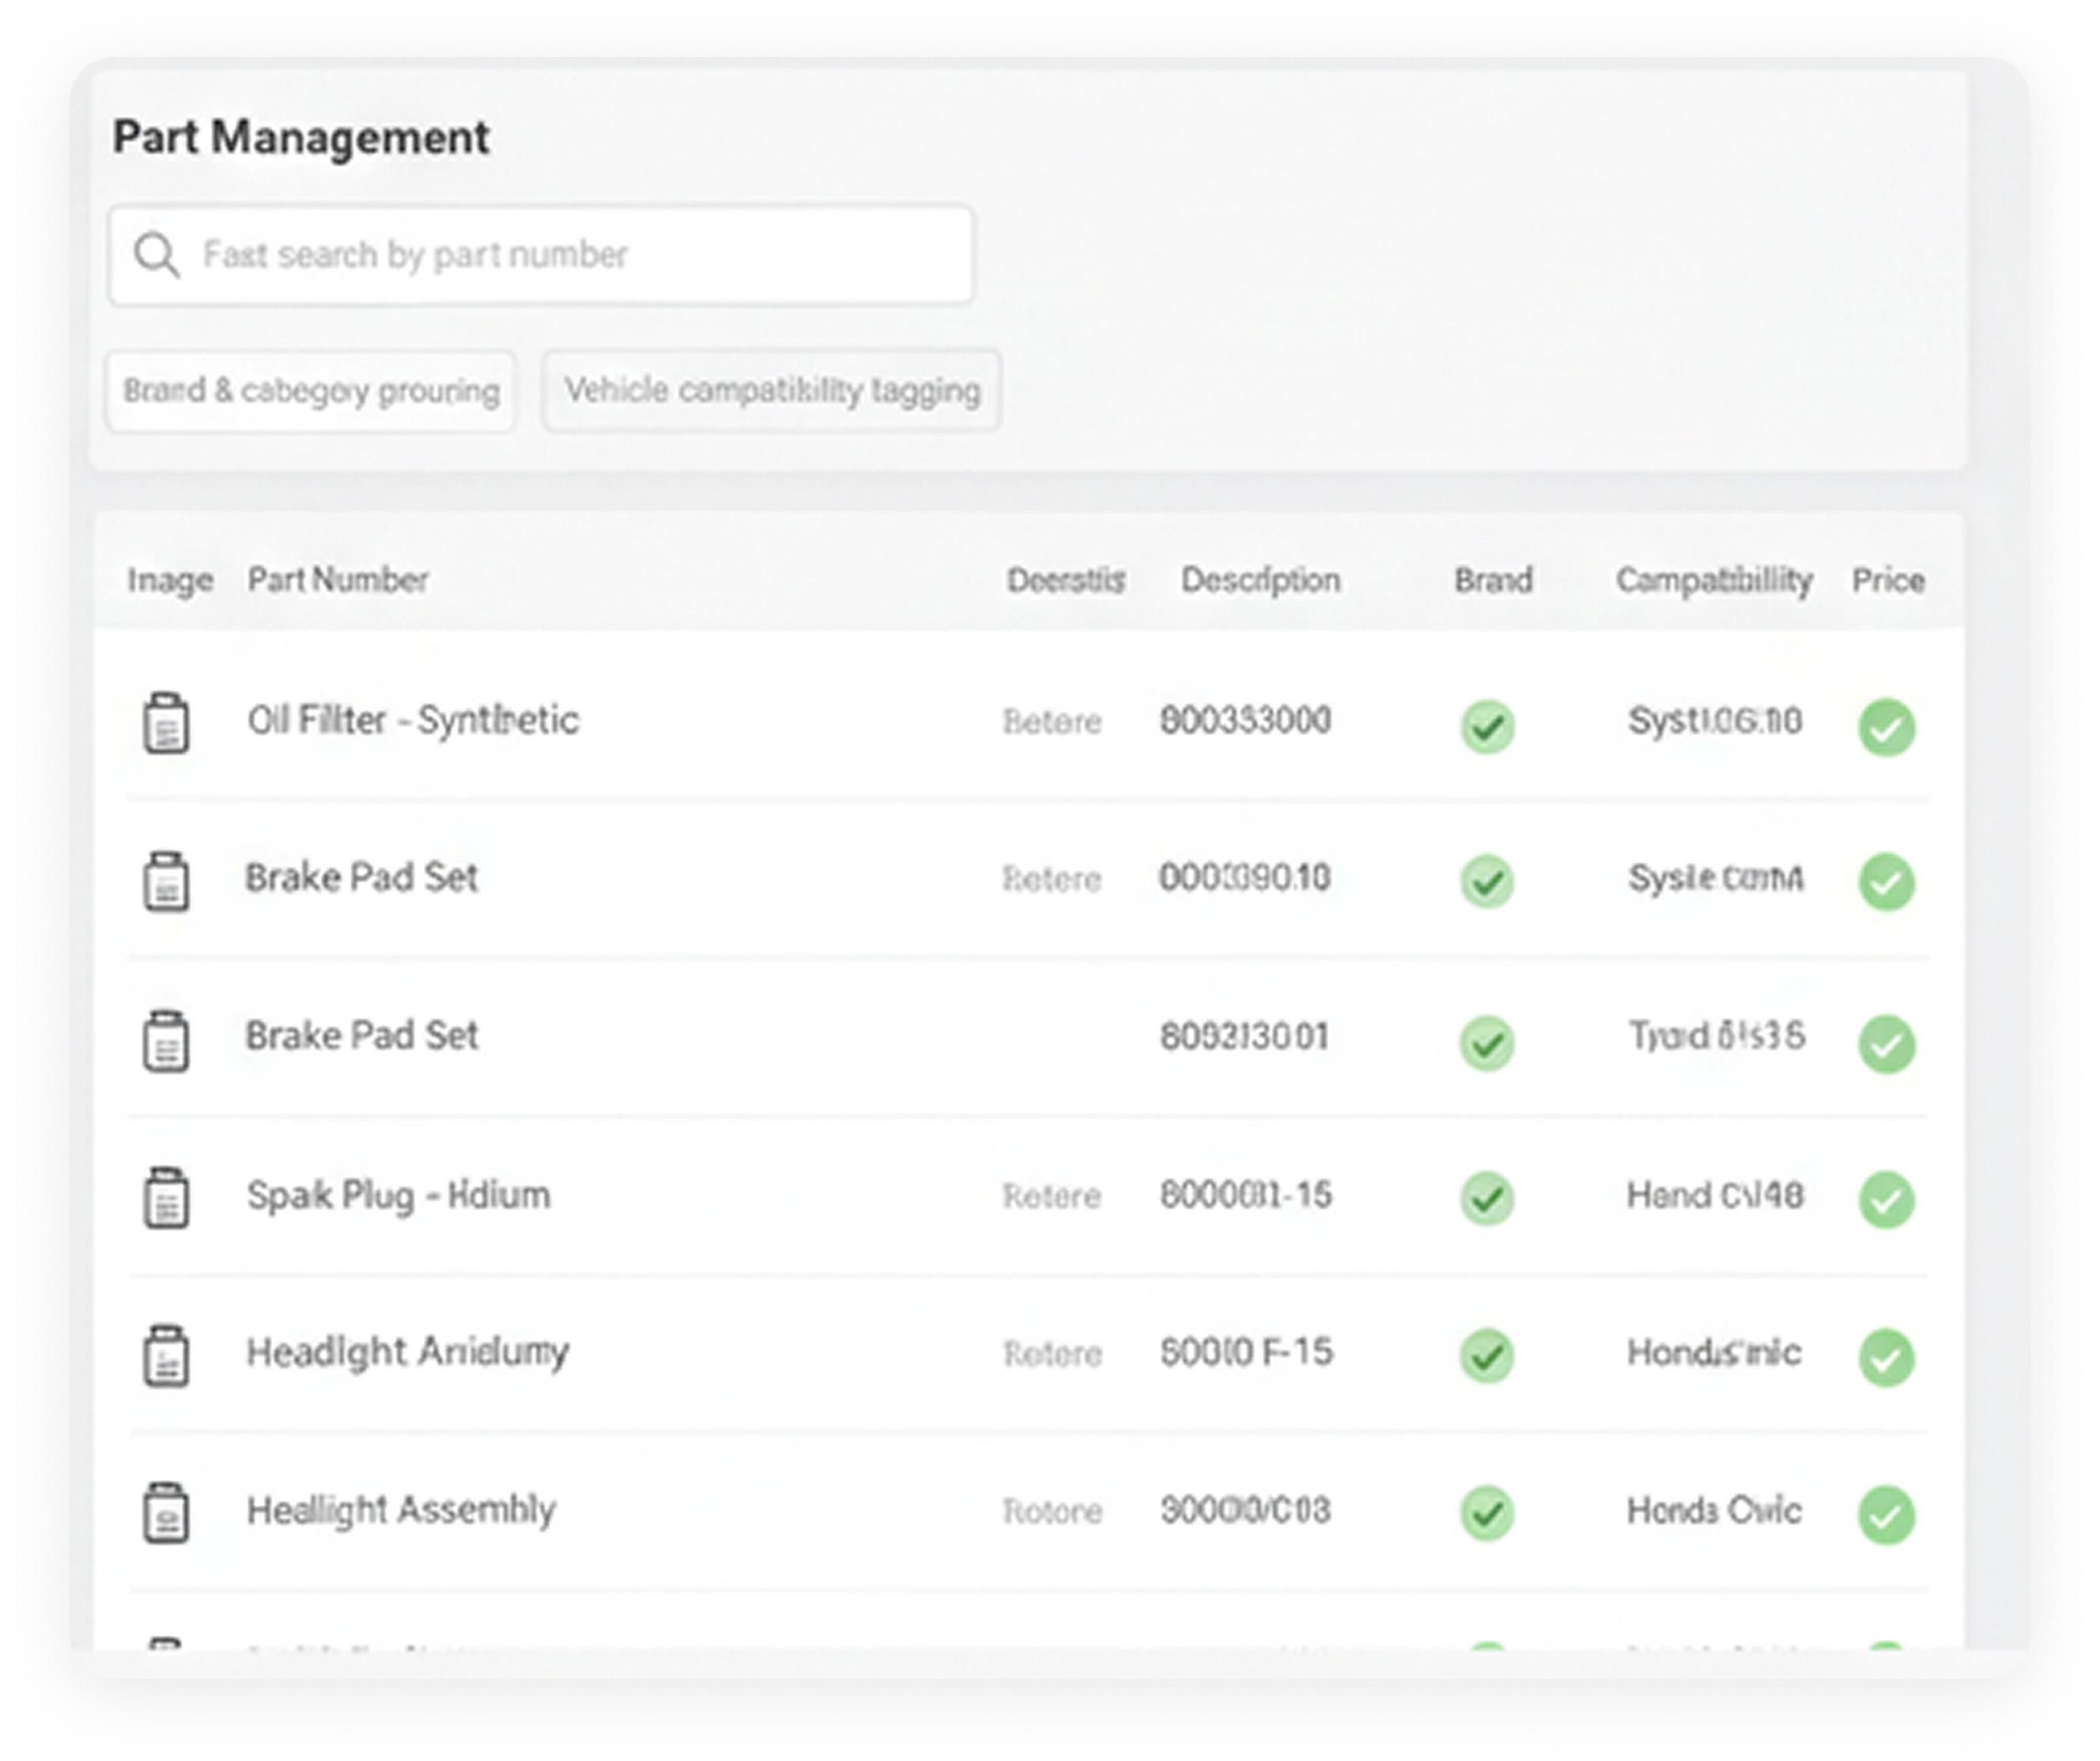Select the Brand & category grouping filter

click(x=311, y=390)
